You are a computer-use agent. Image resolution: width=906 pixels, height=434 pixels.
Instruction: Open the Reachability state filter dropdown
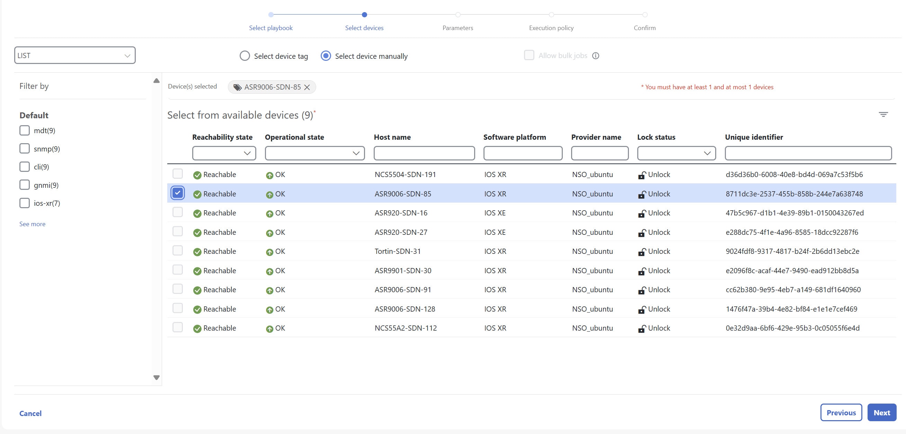pyautogui.click(x=224, y=153)
